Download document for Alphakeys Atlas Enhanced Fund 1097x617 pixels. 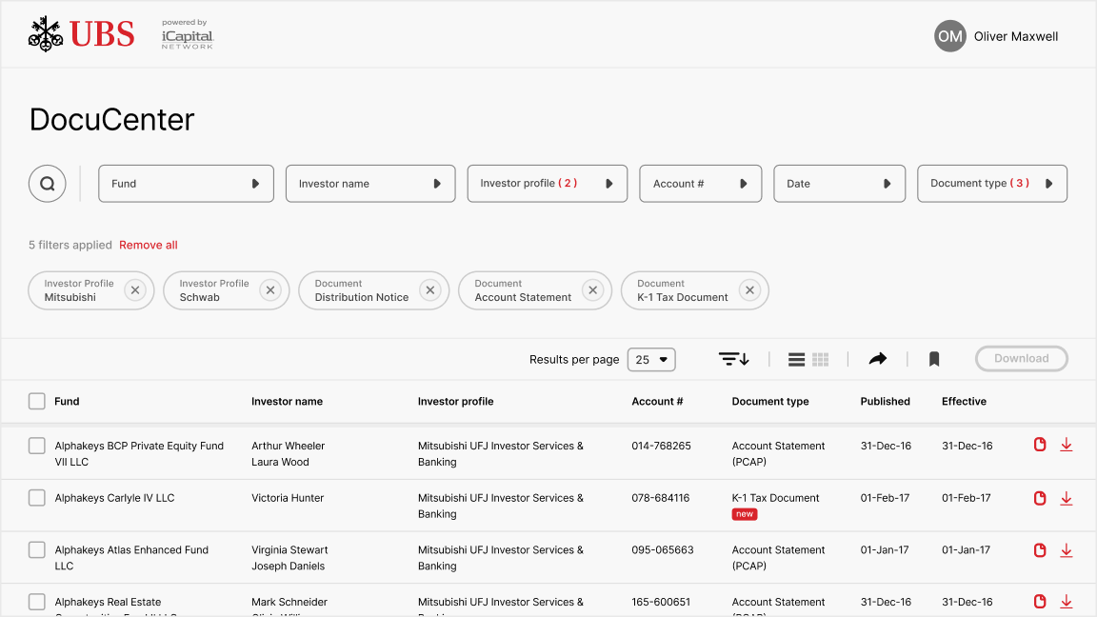1067,549
